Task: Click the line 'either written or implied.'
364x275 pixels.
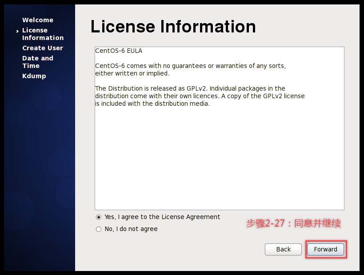Action: [132, 73]
